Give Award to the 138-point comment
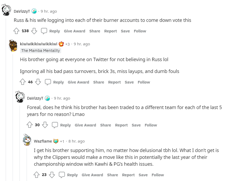The width and height of the screenshot is (232, 181). 74,31
